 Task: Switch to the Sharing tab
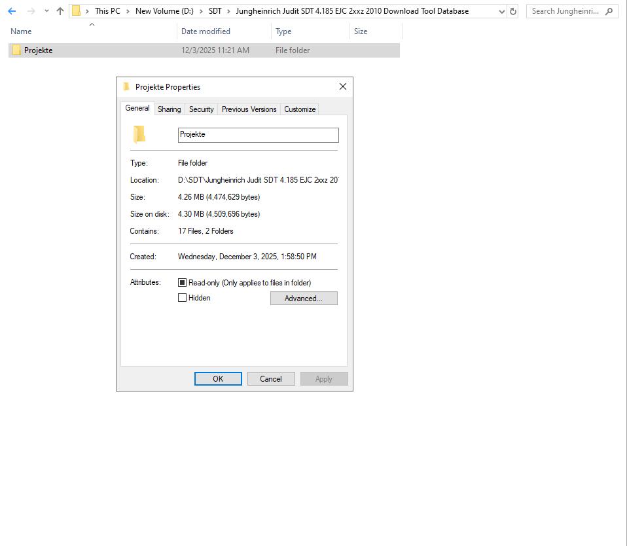coord(169,109)
